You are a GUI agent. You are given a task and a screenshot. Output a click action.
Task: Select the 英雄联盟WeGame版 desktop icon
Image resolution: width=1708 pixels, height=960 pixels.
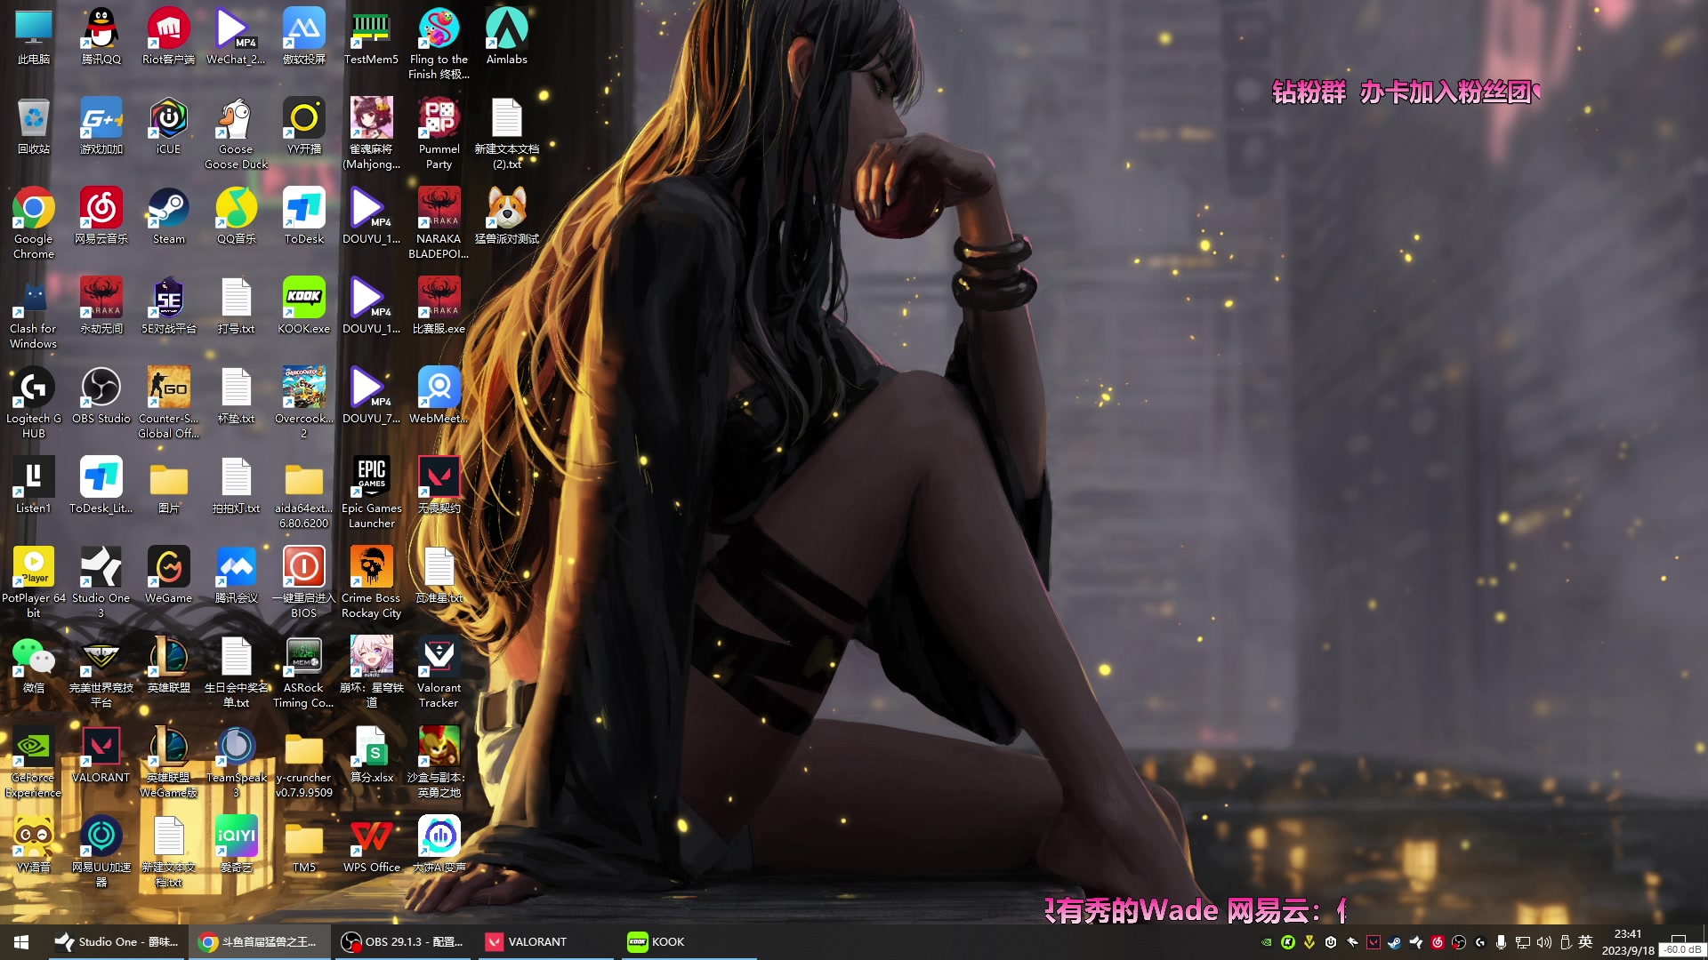(169, 762)
